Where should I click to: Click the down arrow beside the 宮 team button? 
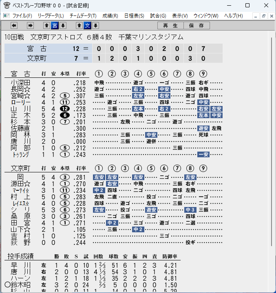(63, 26)
